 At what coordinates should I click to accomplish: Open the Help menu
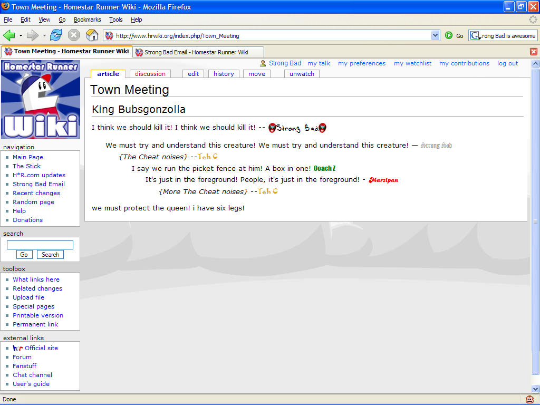[x=137, y=20]
